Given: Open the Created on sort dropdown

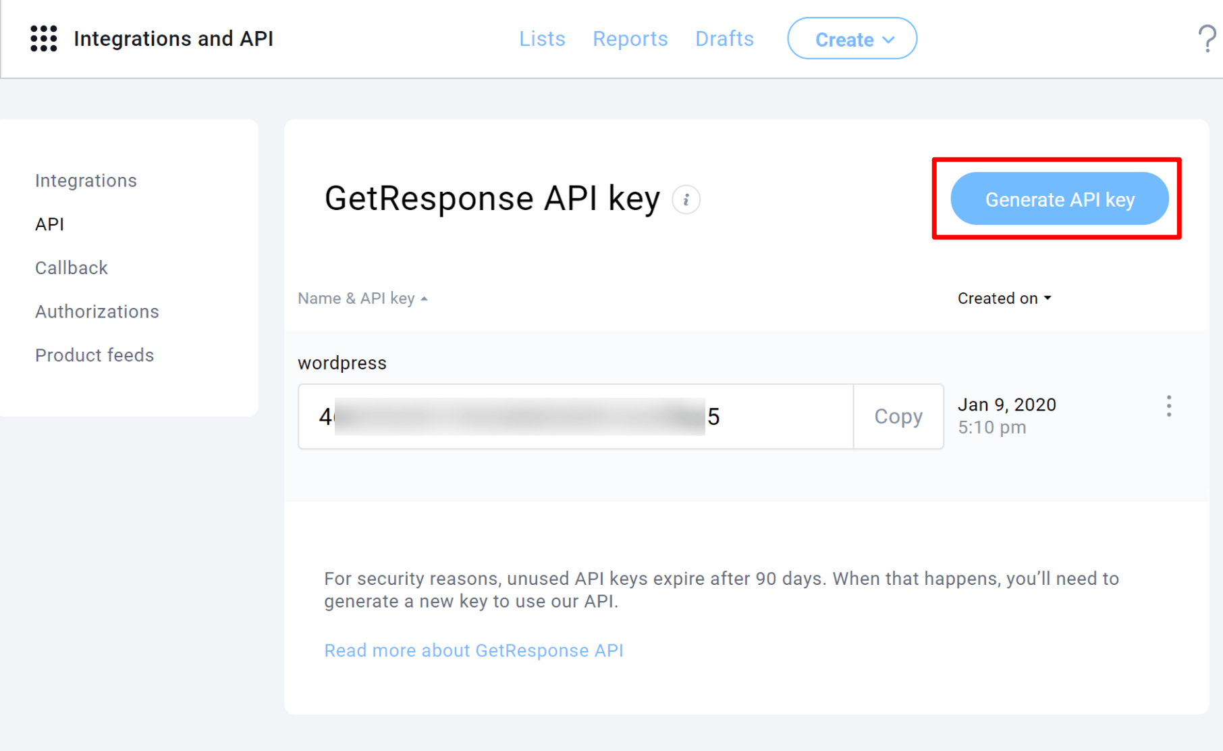Looking at the screenshot, I should (x=1004, y=298).
